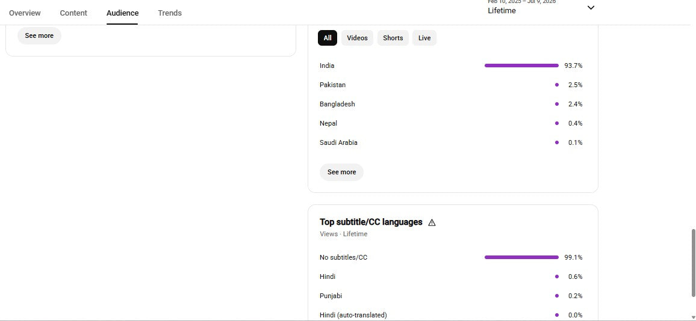Click the scrollbar down arrow
696x321 pixels.
(x=694, y=317)
